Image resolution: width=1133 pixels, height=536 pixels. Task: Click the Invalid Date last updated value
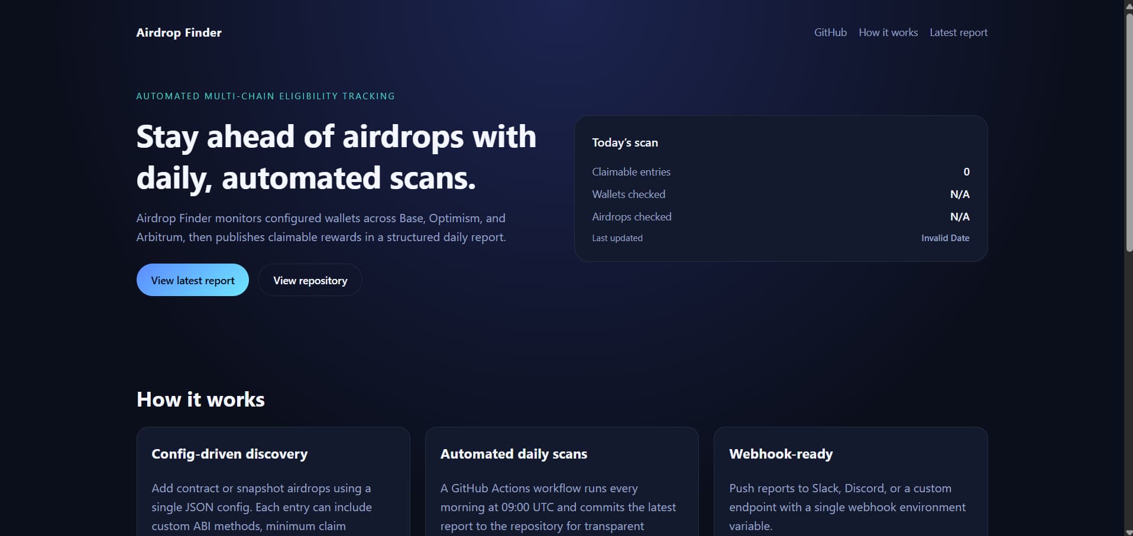945,238
